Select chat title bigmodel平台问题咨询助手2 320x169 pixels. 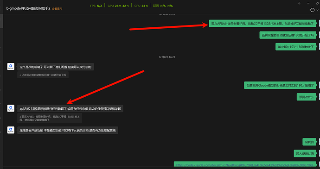coord(28,8)
